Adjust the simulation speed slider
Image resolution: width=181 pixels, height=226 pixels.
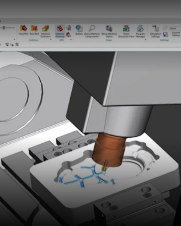tap(4, 28)
